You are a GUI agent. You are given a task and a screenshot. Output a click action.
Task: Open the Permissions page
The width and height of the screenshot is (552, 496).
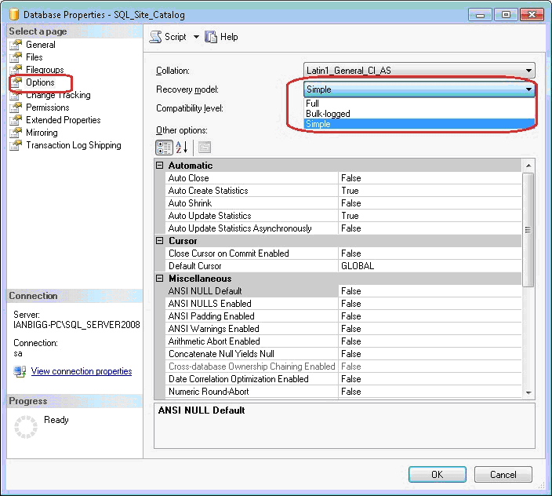point(47,108)
